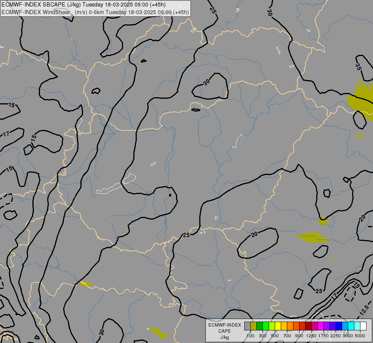Screen dimensions: 373x343
Task: Click legend value 3000
Action: [348, 336]
